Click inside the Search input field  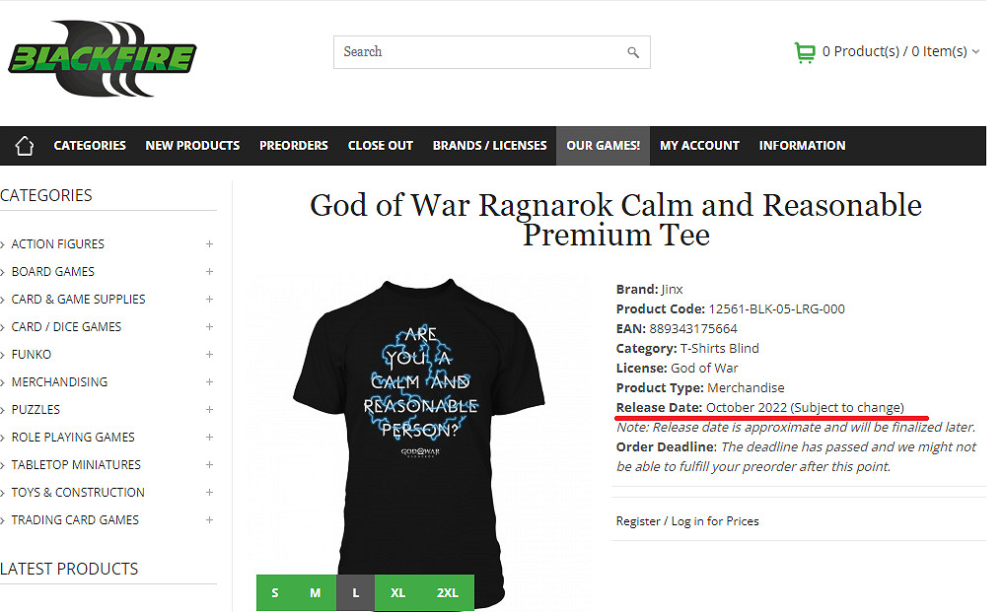[478, 52]
